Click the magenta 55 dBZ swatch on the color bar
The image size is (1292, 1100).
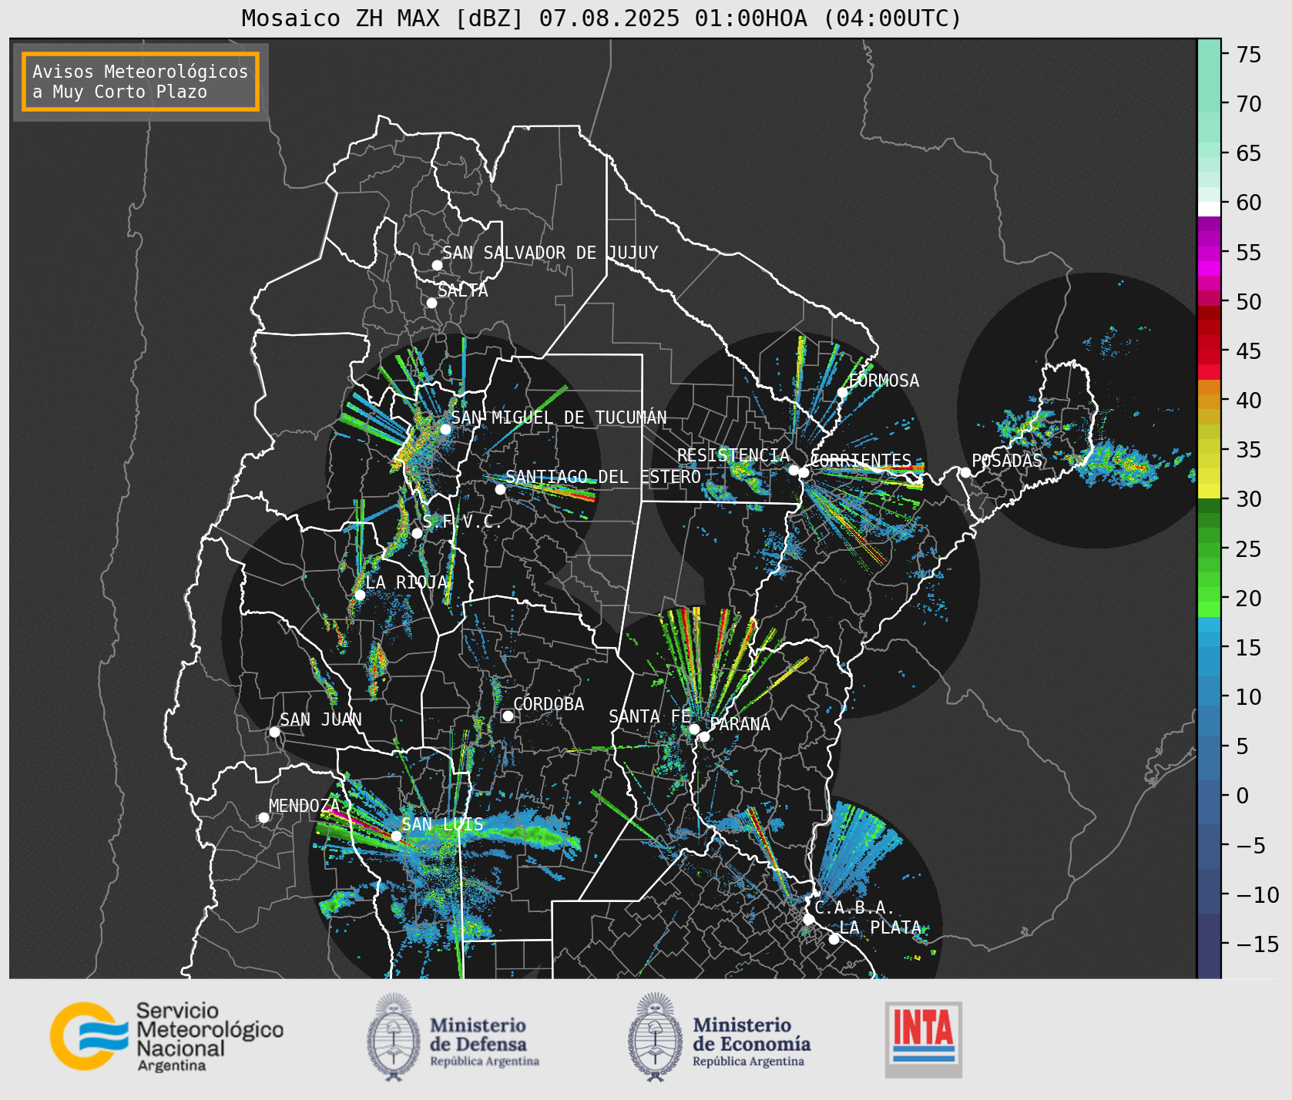pos(1209,253)
